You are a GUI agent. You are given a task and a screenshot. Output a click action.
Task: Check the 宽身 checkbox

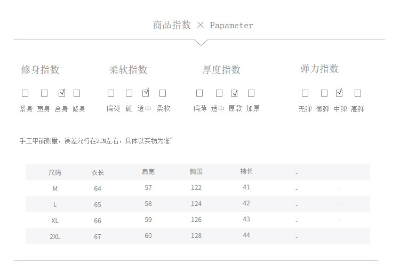point(44,93)
